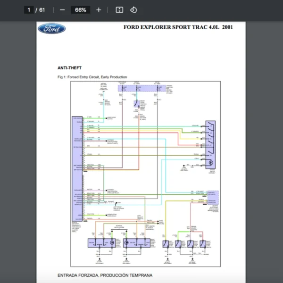Select the ANTI-THEFT section heading
Screen dimensions: 283x283
[x=69, y=68]
